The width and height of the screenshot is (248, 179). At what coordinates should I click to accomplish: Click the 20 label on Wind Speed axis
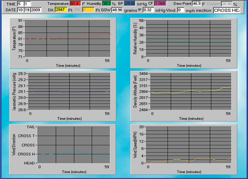point(141,127)
